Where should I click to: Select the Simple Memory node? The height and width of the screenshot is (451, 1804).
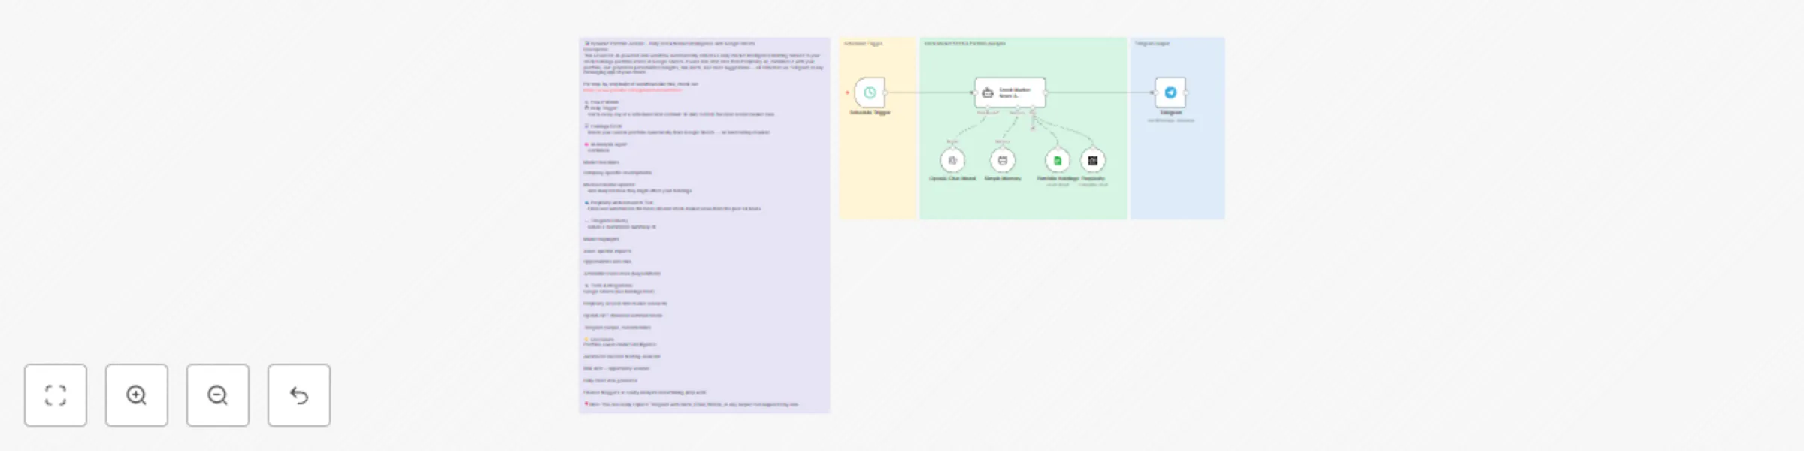(1003, 160)
